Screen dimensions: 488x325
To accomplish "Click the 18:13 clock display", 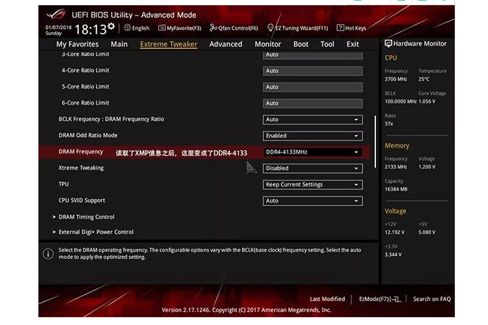I will point(90,30).
